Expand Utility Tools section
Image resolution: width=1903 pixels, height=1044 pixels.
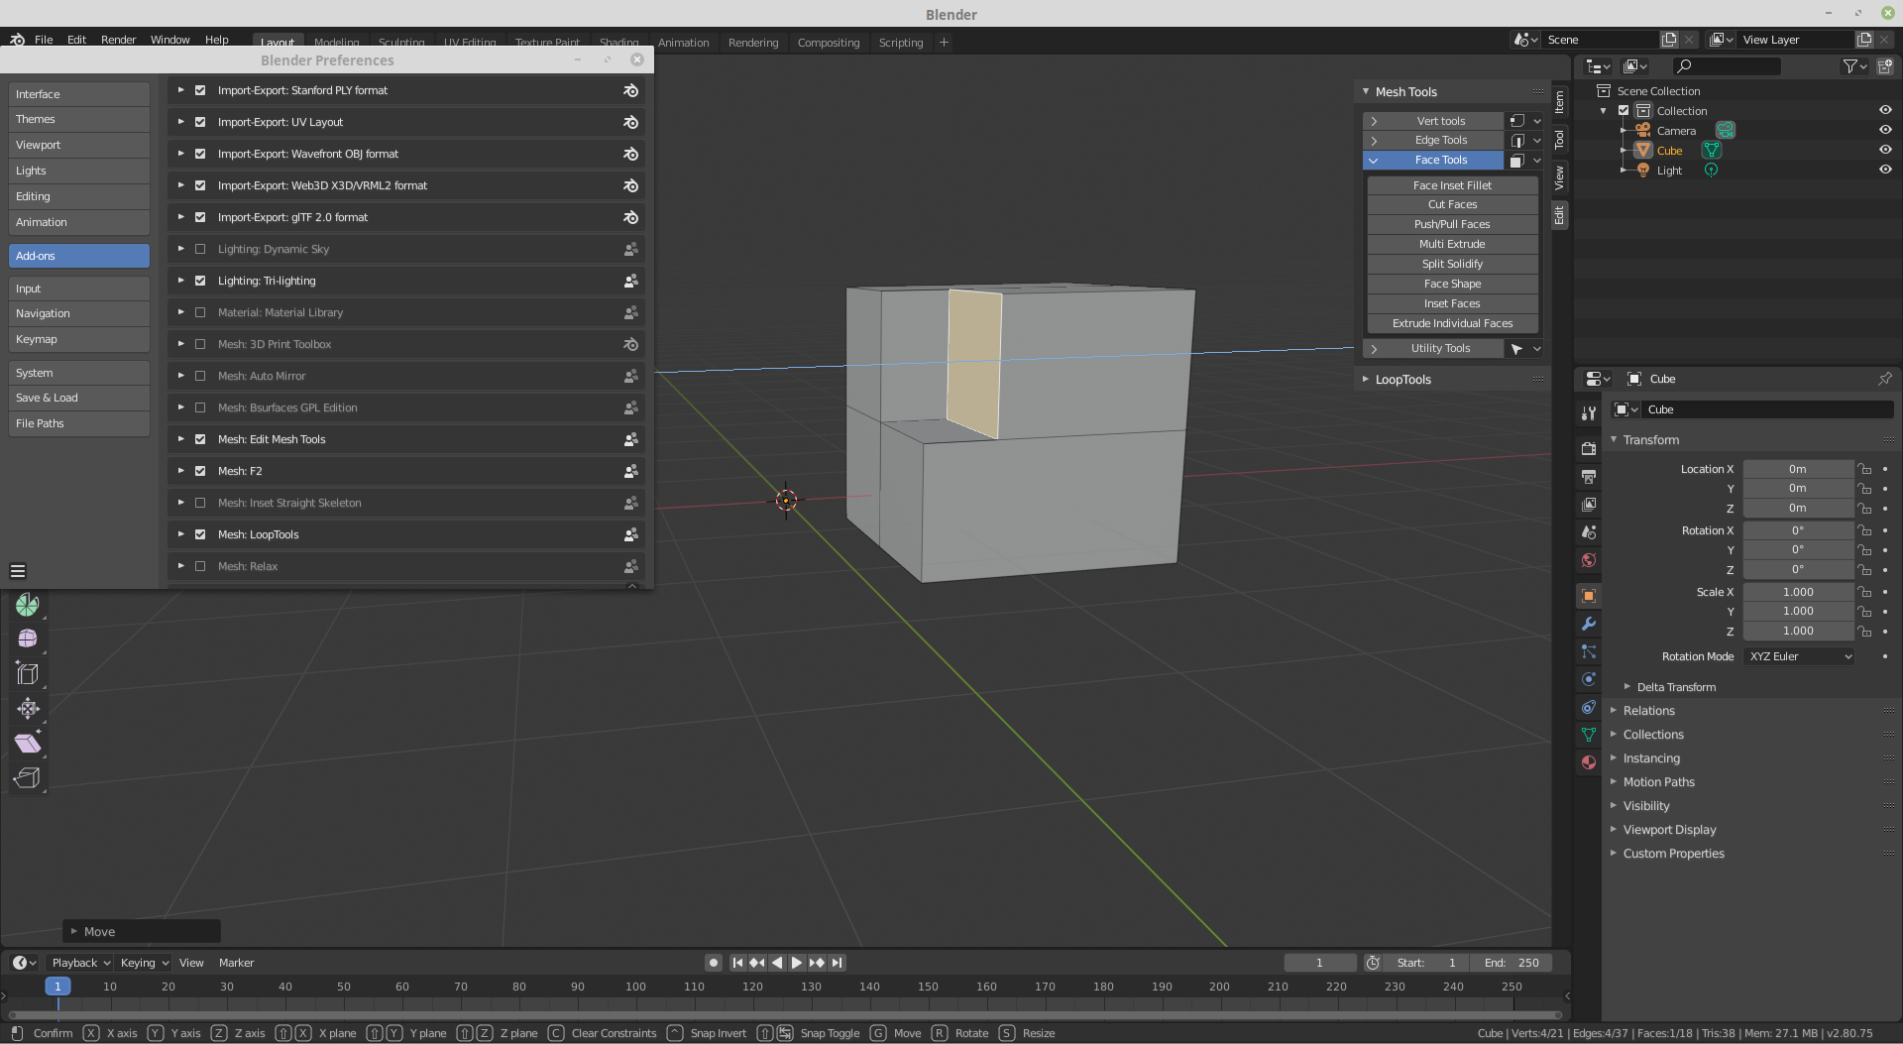tap(1374, 349)
